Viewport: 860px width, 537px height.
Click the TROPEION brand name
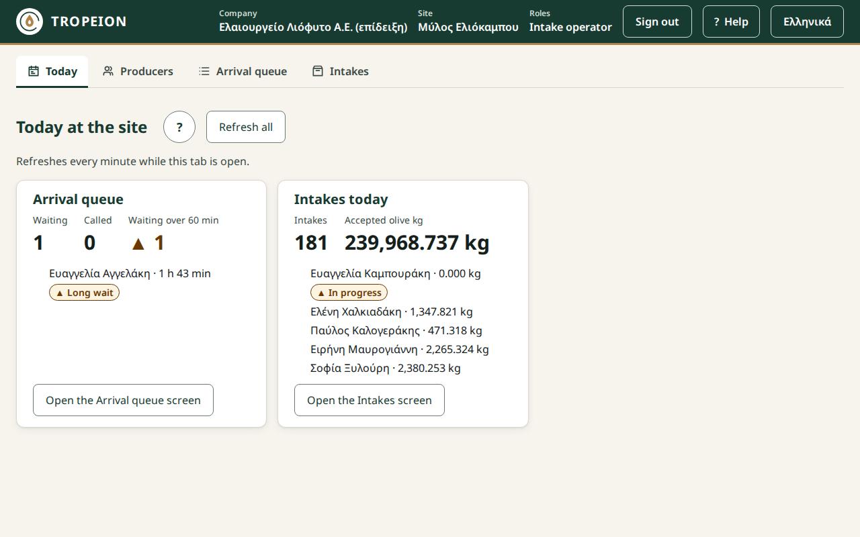coord(89,21)
